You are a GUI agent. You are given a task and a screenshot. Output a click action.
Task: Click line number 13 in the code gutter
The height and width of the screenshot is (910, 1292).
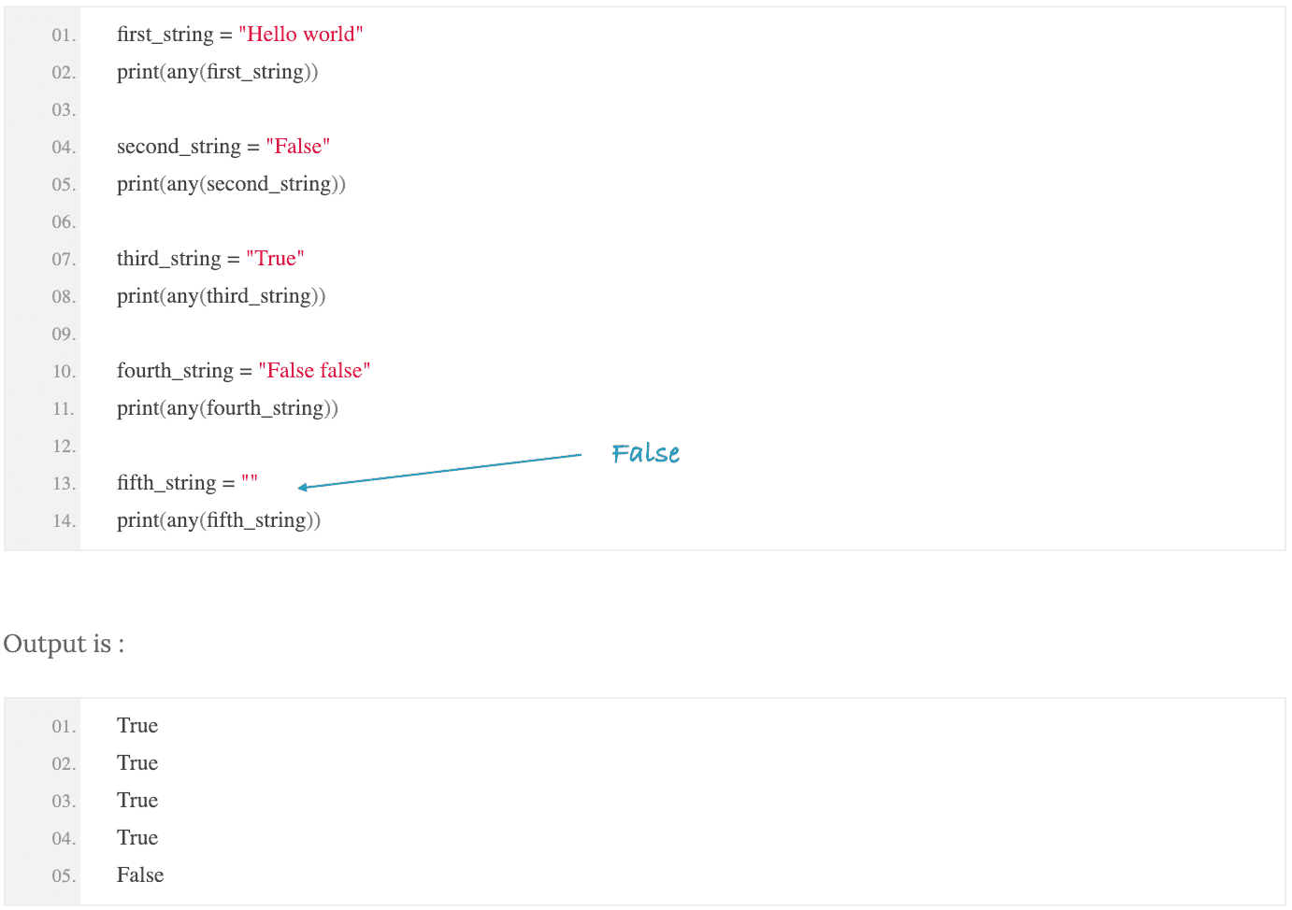(64, 484)
